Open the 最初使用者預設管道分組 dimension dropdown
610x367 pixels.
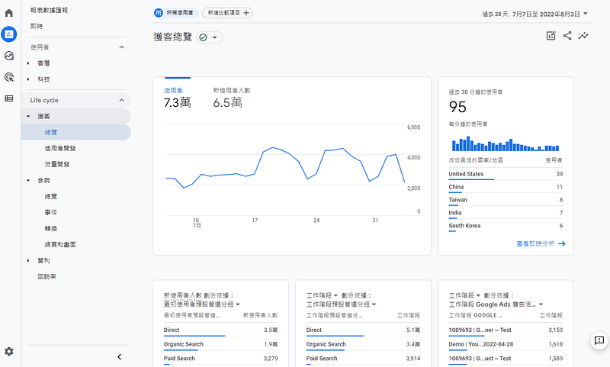tap(202, 304)
